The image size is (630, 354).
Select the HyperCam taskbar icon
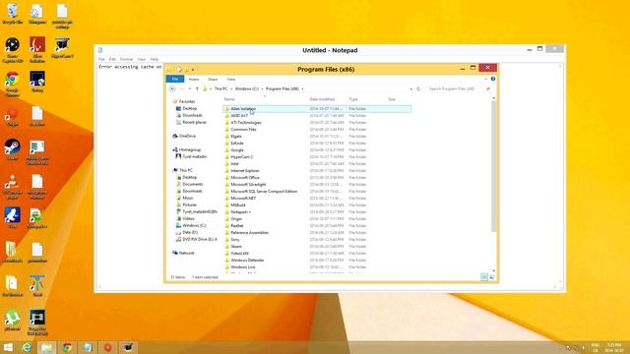point(128,347)
